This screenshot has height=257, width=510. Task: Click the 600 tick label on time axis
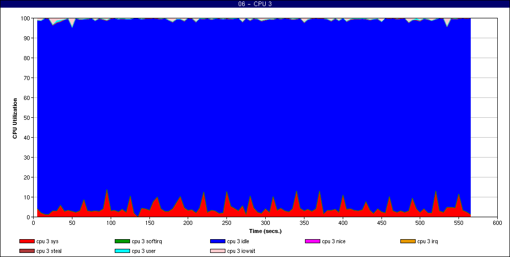[x=497, y=223]
